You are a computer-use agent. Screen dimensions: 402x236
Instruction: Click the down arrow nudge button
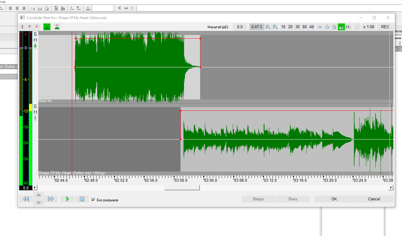pos(39,203)
